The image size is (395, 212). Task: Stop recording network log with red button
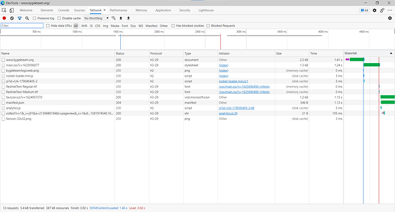click(x=4, y=18)
